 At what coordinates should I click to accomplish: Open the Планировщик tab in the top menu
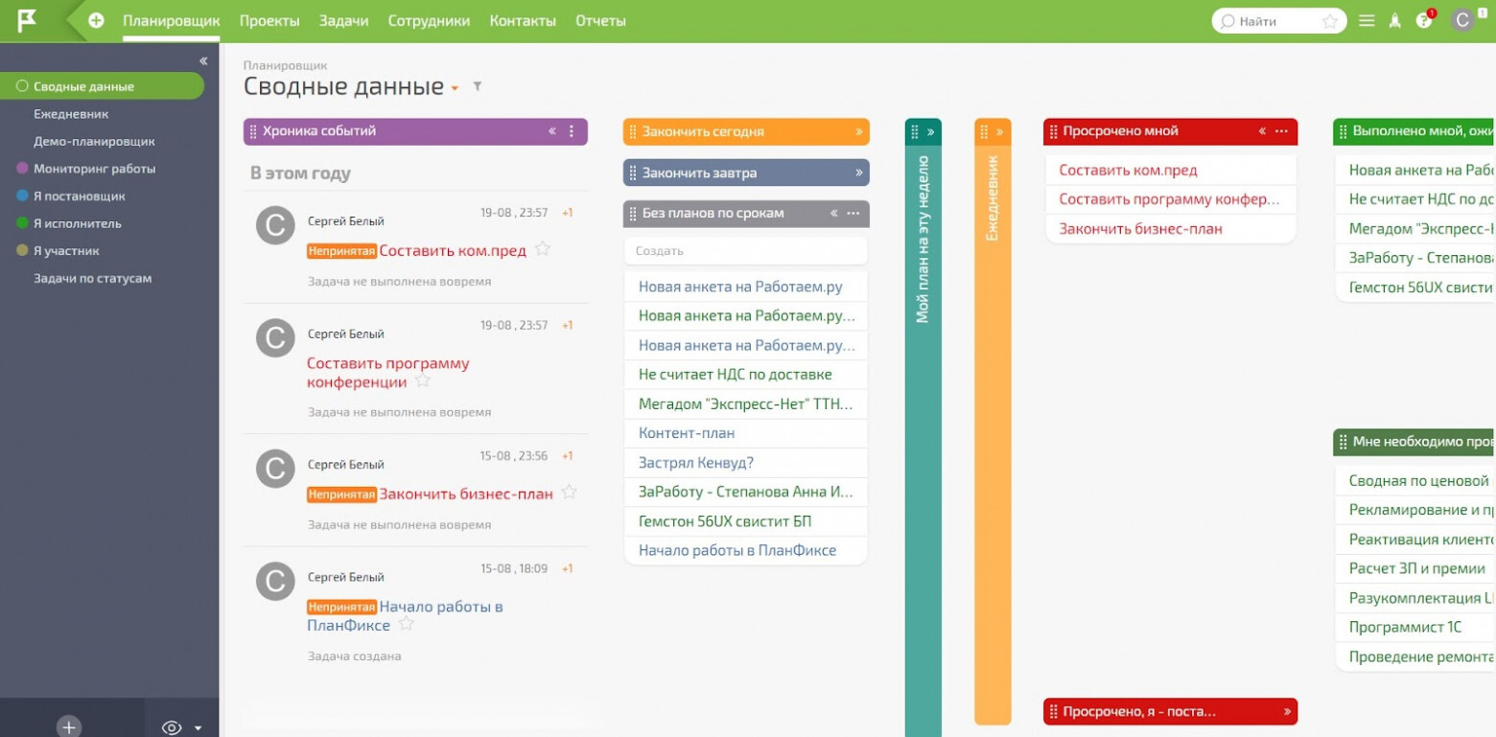tap(172, 21)
